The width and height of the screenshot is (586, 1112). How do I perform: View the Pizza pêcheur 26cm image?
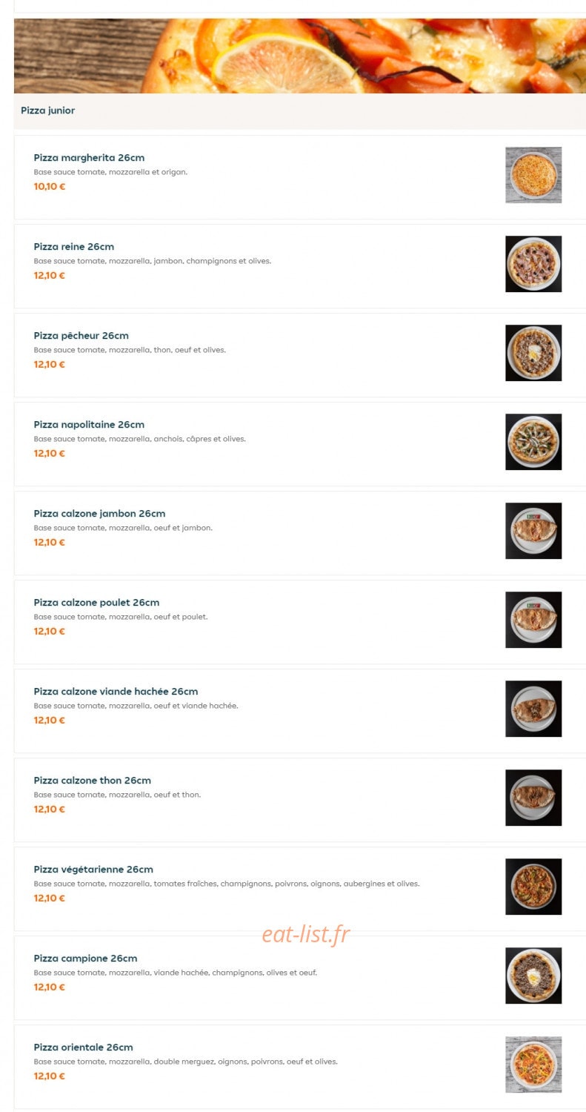[x=533, y=353]
